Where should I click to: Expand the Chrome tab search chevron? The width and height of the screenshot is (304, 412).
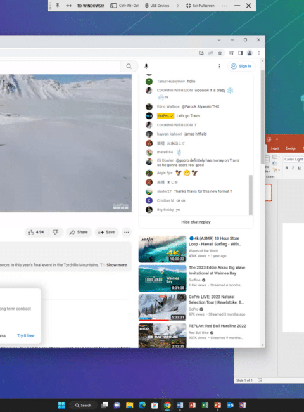coord(219,40)
